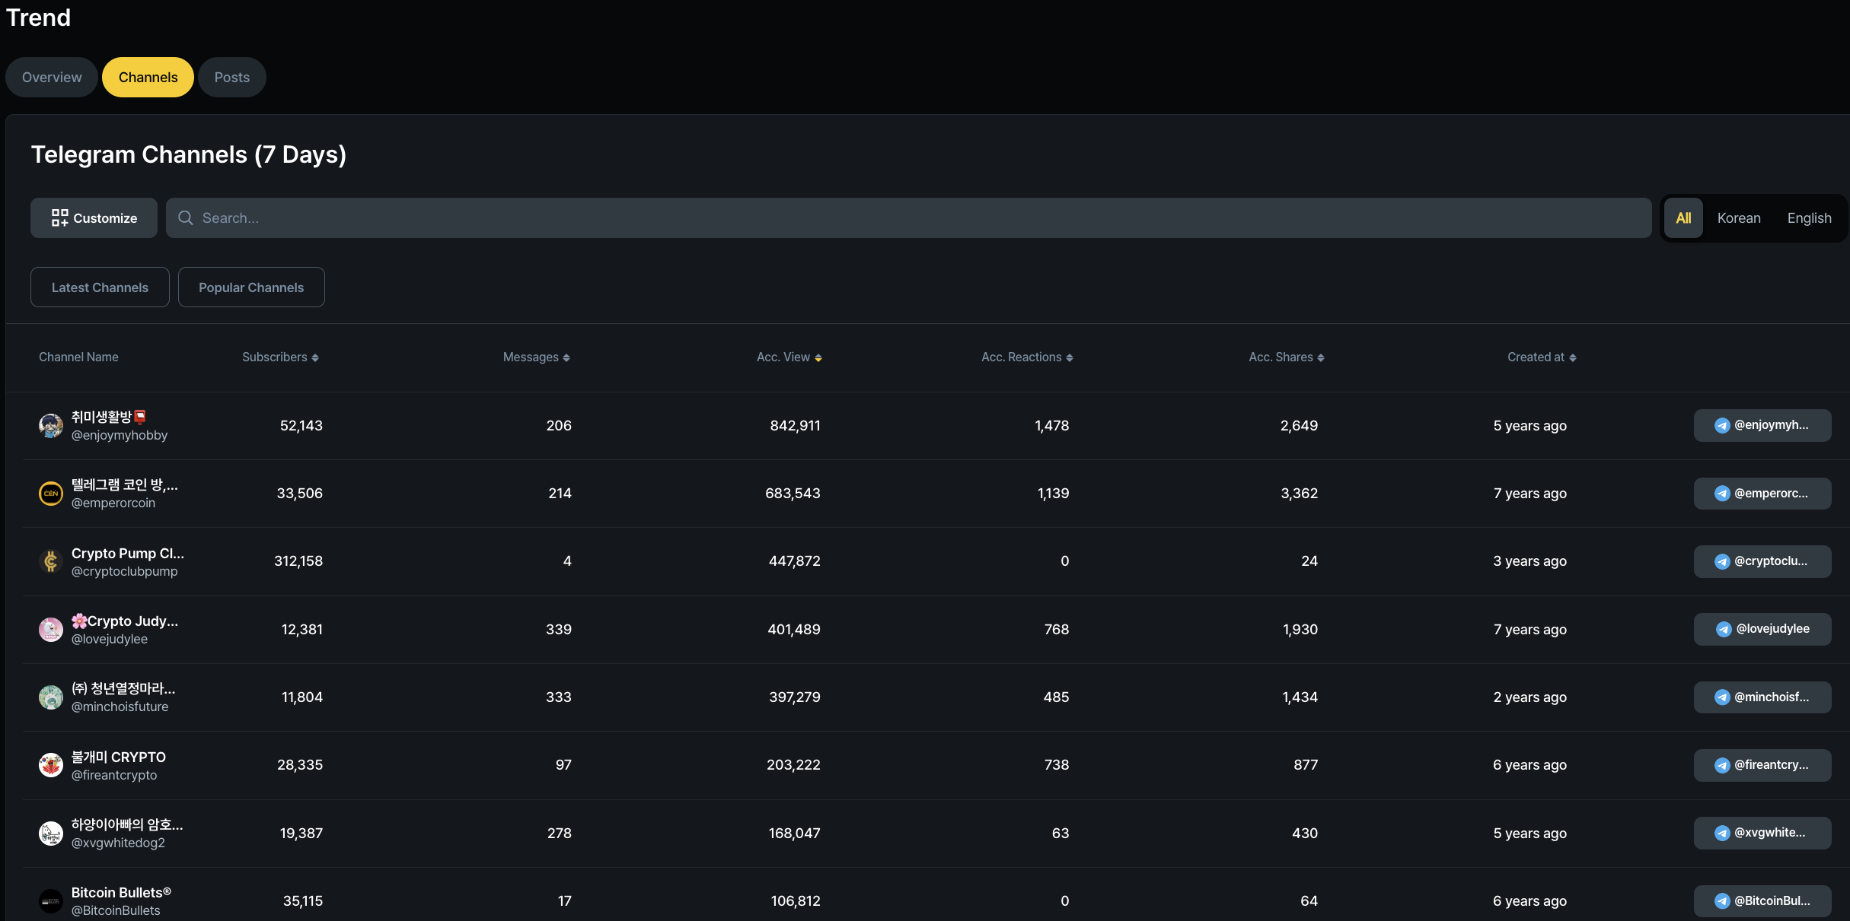1850x921 pixels.
Task: Open the @BitcoinBul... Telegram link button
Action: tap(1762, 900)
